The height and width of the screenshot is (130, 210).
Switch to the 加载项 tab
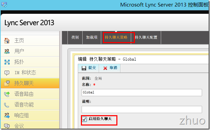click(x=92, y=38)
